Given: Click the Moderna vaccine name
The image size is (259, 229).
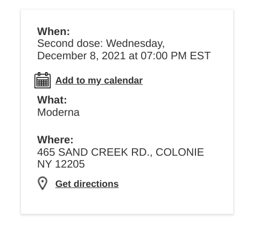Looking at the screenshot, I should click(x=58, y=113).
